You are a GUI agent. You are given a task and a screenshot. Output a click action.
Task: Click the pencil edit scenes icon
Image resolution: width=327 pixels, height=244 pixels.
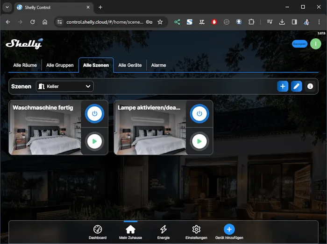point(296,86)
